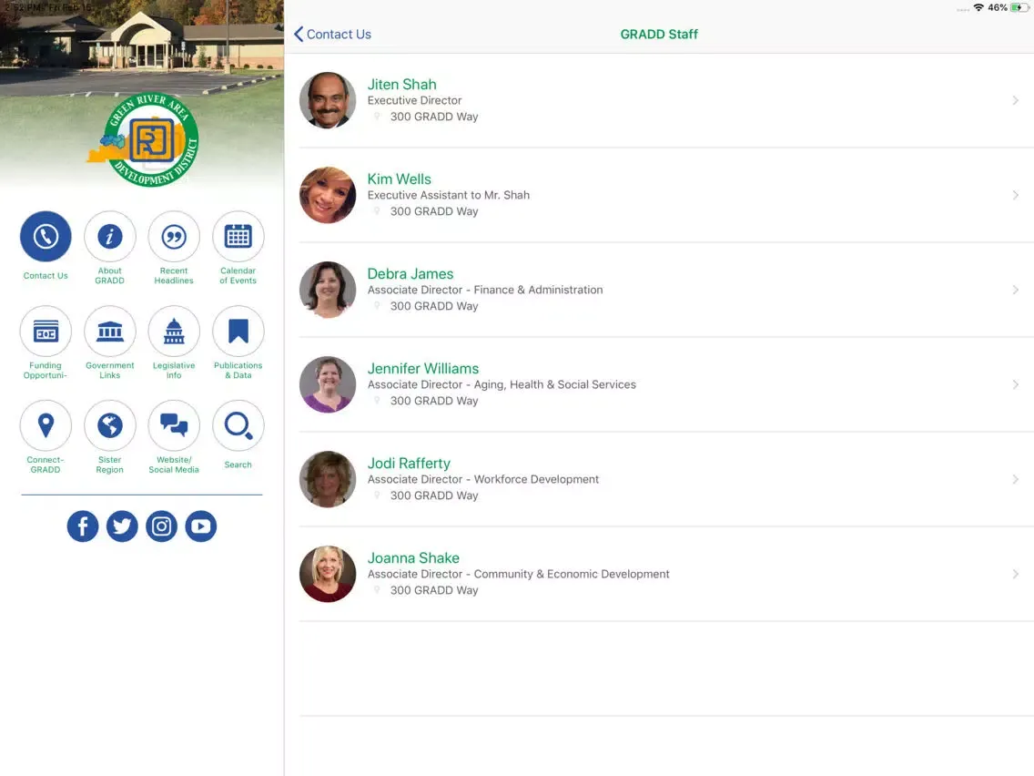This screenshot has height=776, width=1034.
Task: Open the Website/Social Media chat icon
Action: tap(174, 425)
